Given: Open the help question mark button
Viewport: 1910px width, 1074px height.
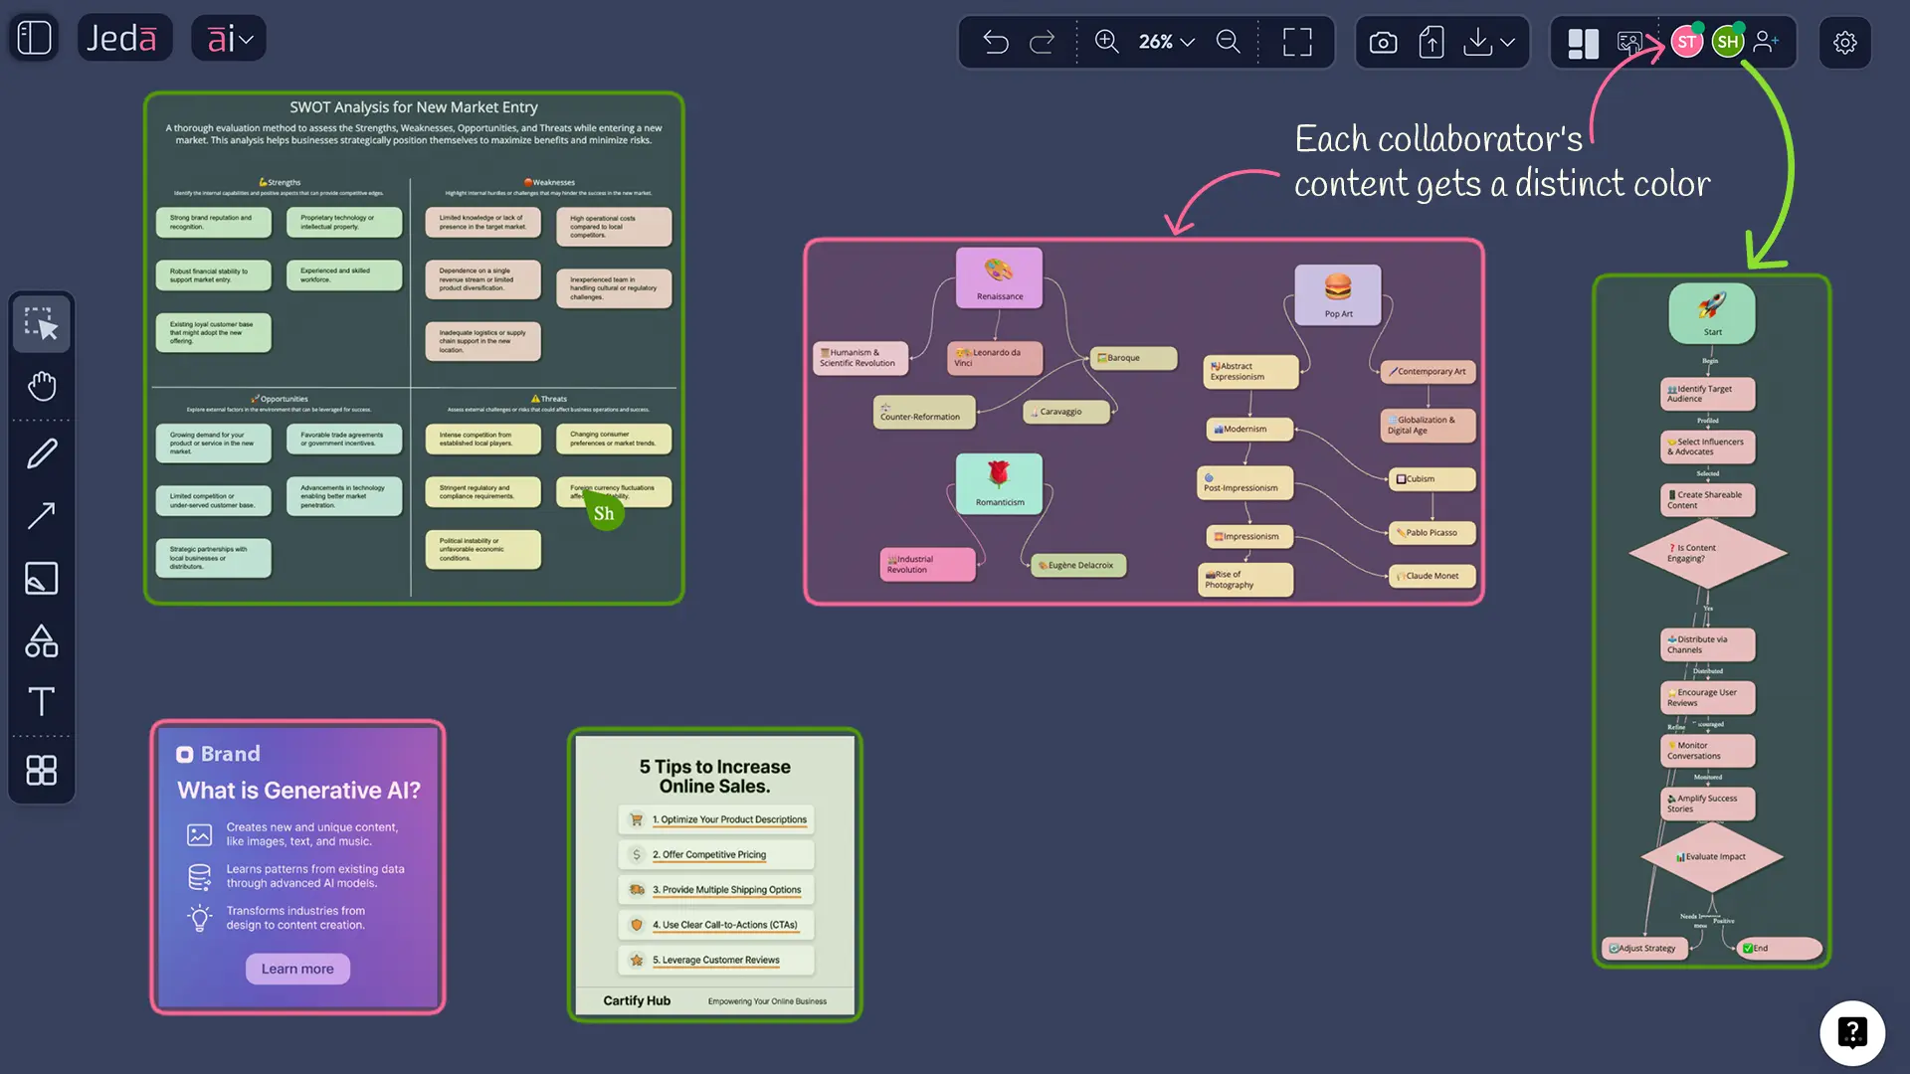Looking at the screenshot, I should (x=1851, y=1033).
